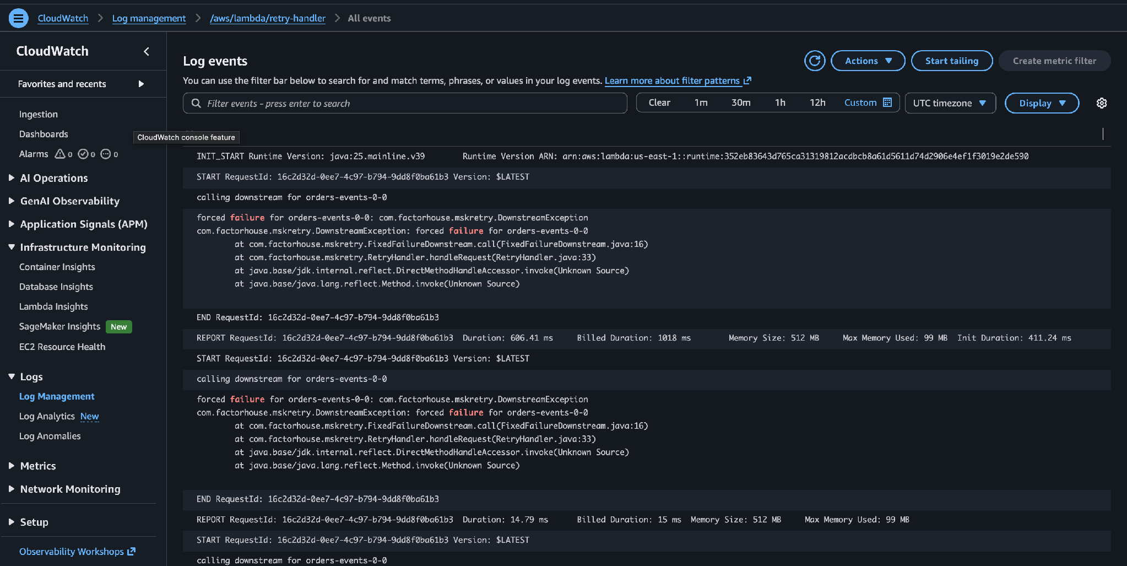Click the refresh log events icon
Viewport: 1127px width, 566px height.
[815, 61]
